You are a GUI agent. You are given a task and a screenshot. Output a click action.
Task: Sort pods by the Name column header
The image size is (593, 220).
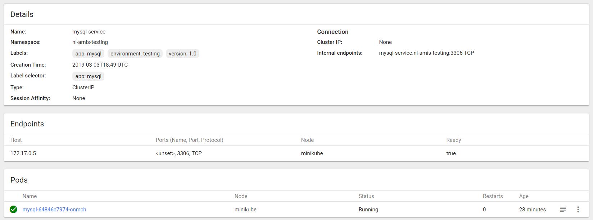pyautogui.click(x=30, y=196)
